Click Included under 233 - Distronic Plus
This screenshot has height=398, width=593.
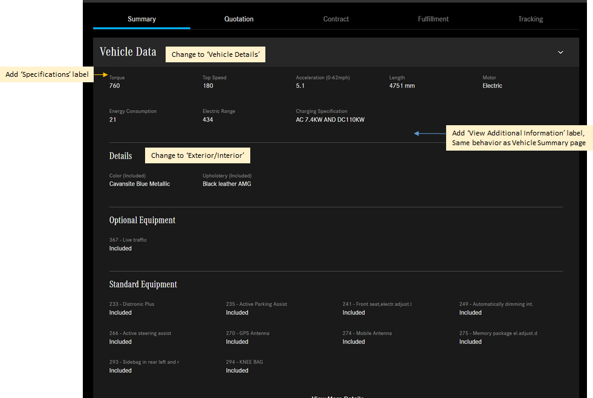point(120,313)
